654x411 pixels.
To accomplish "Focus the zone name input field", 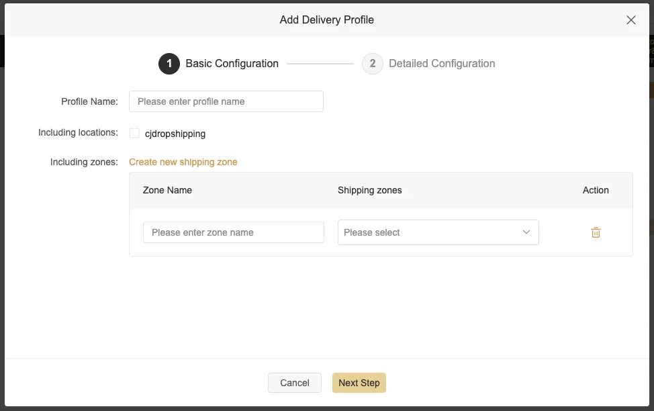I will 233,232.
